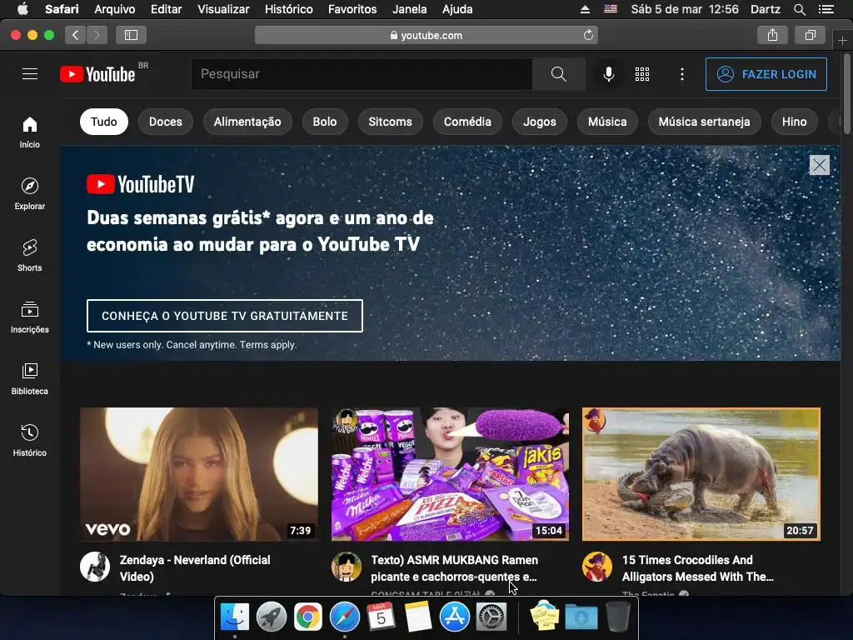Click Safari back arrow button

[x=76, y=35]
